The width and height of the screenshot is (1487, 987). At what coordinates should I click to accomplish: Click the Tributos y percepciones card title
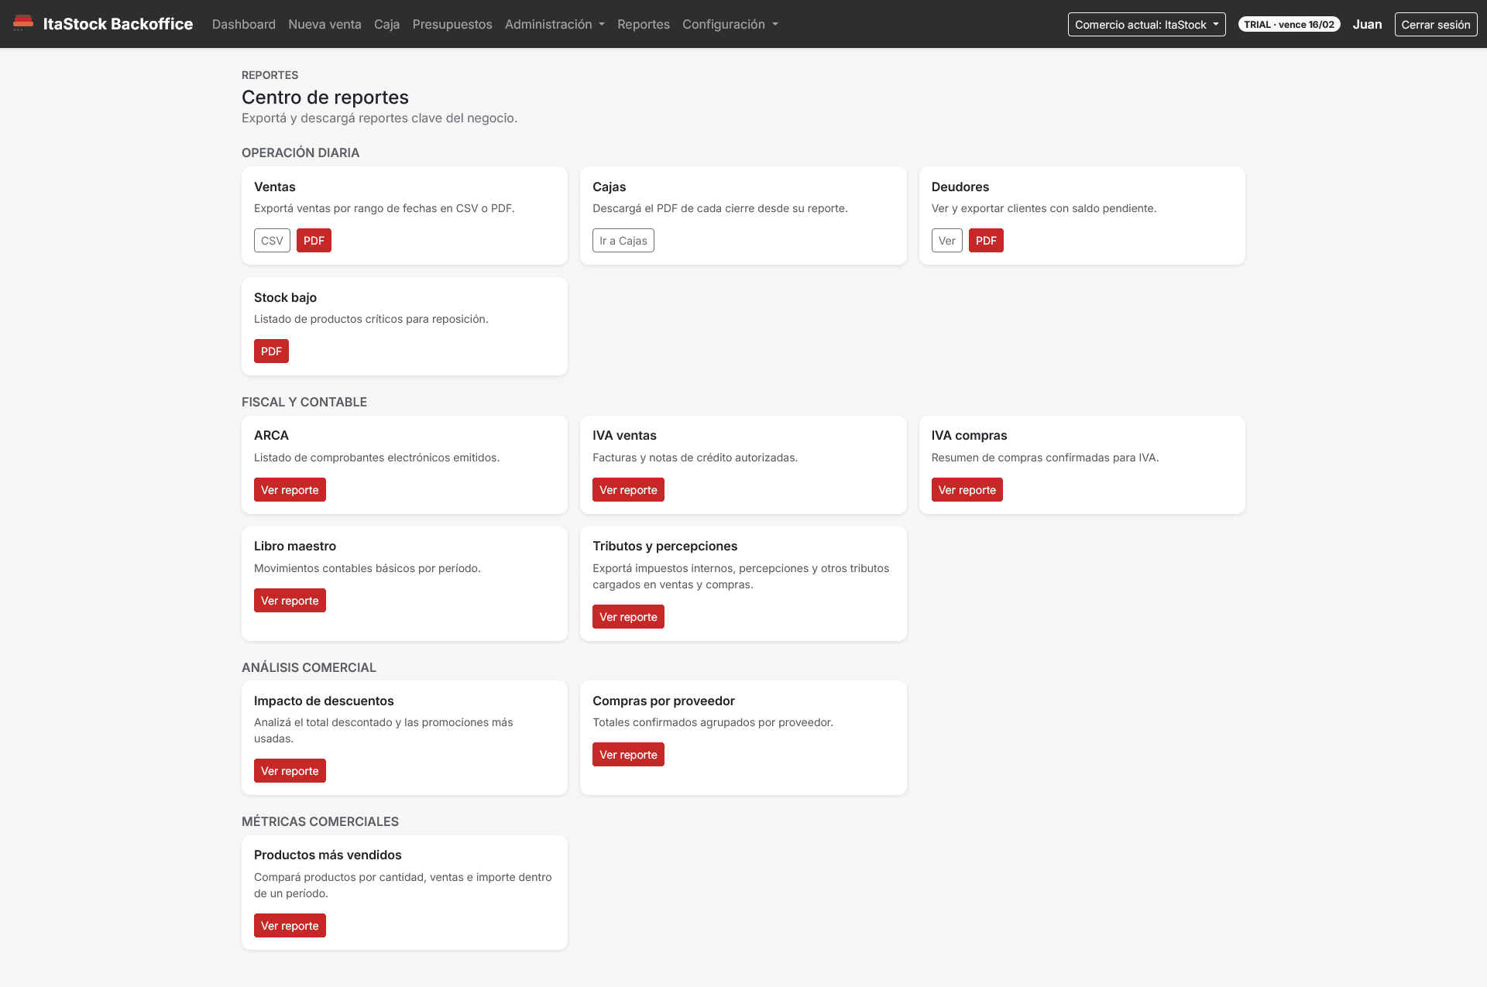665,546
